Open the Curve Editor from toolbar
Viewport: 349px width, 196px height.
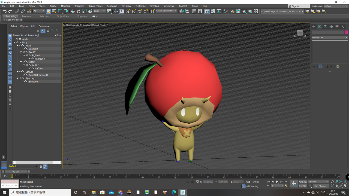click(213, 11)
